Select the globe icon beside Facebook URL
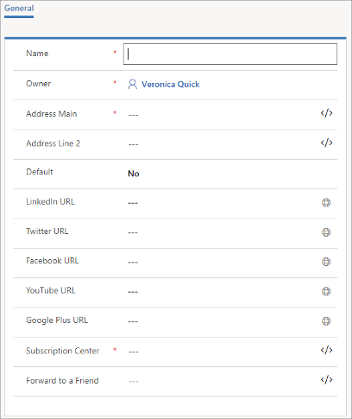Image resolution: width=352 pixels, height=419 pixels. (x=326, y=262)
